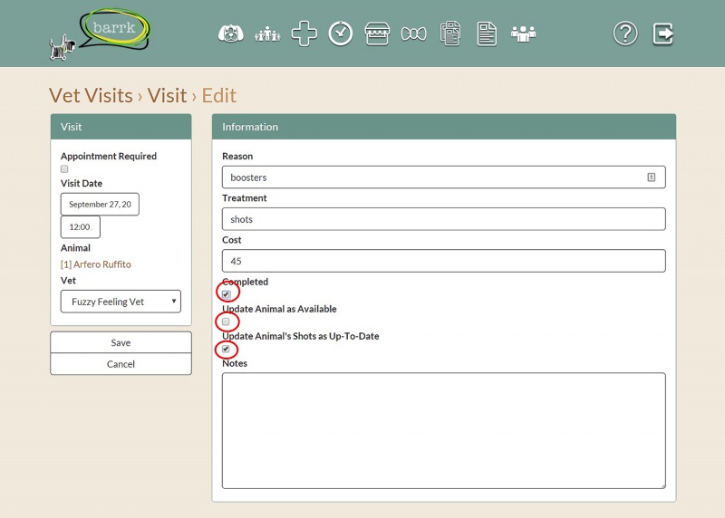The image size is (725, 518).
Task: Uncheck the Completed checkbox
Action: coord(226,294)
